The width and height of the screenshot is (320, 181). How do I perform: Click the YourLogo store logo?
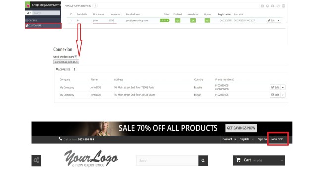pos(91,158)
